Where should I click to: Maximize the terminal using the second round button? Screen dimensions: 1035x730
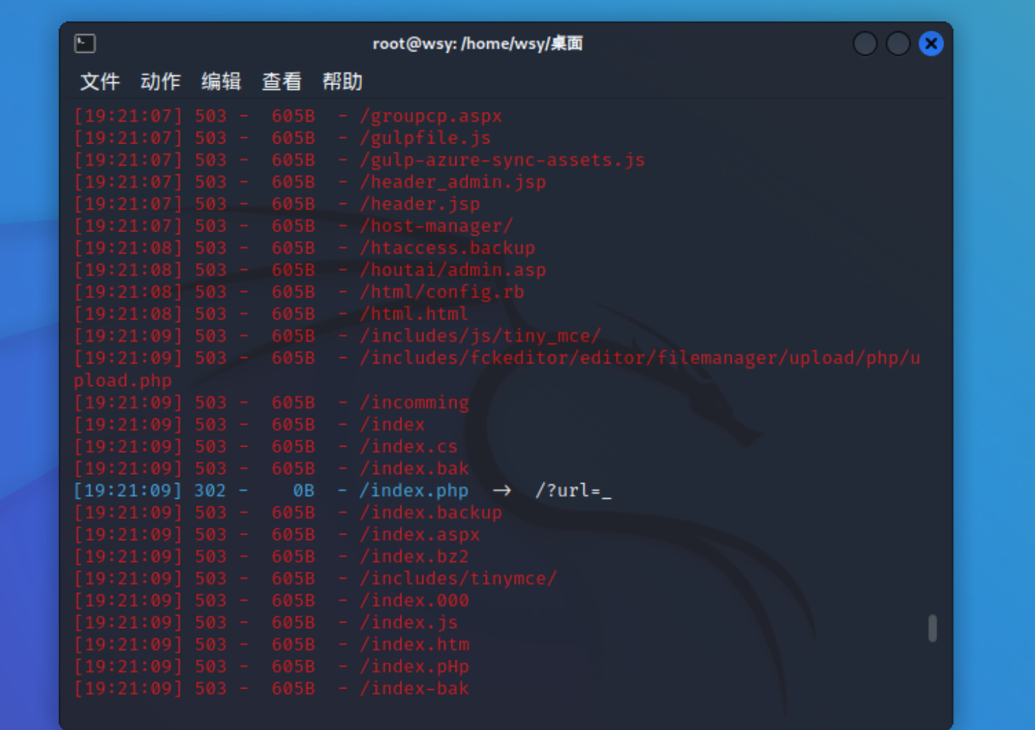tap(898, 44)
